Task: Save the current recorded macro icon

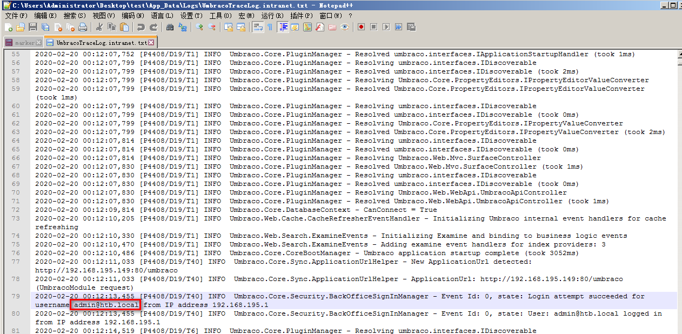Action: tap(411, 27)
